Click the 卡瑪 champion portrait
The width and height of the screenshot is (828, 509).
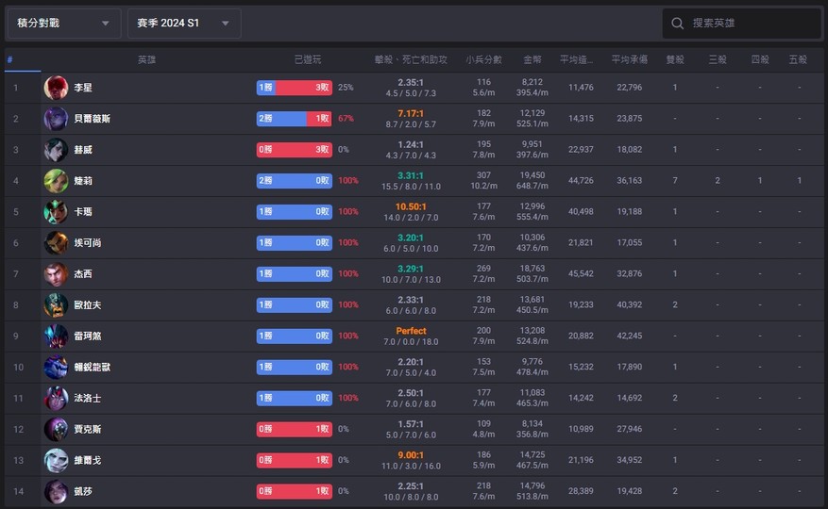pos(56,212)
